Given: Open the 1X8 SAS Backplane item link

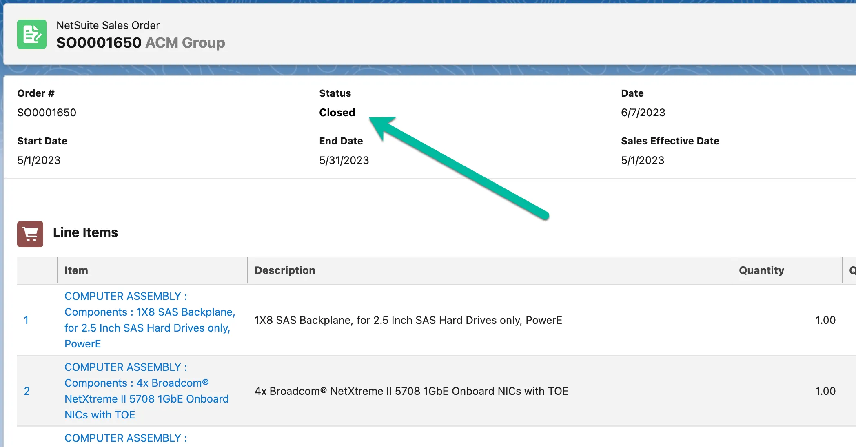Looking at the screenshot, I should (150, 320).
